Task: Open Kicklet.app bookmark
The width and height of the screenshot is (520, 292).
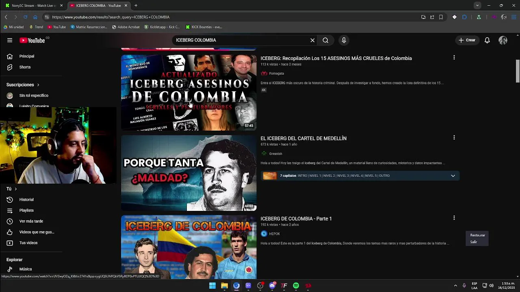Action: pyautogui.click(x=162, y=27)
